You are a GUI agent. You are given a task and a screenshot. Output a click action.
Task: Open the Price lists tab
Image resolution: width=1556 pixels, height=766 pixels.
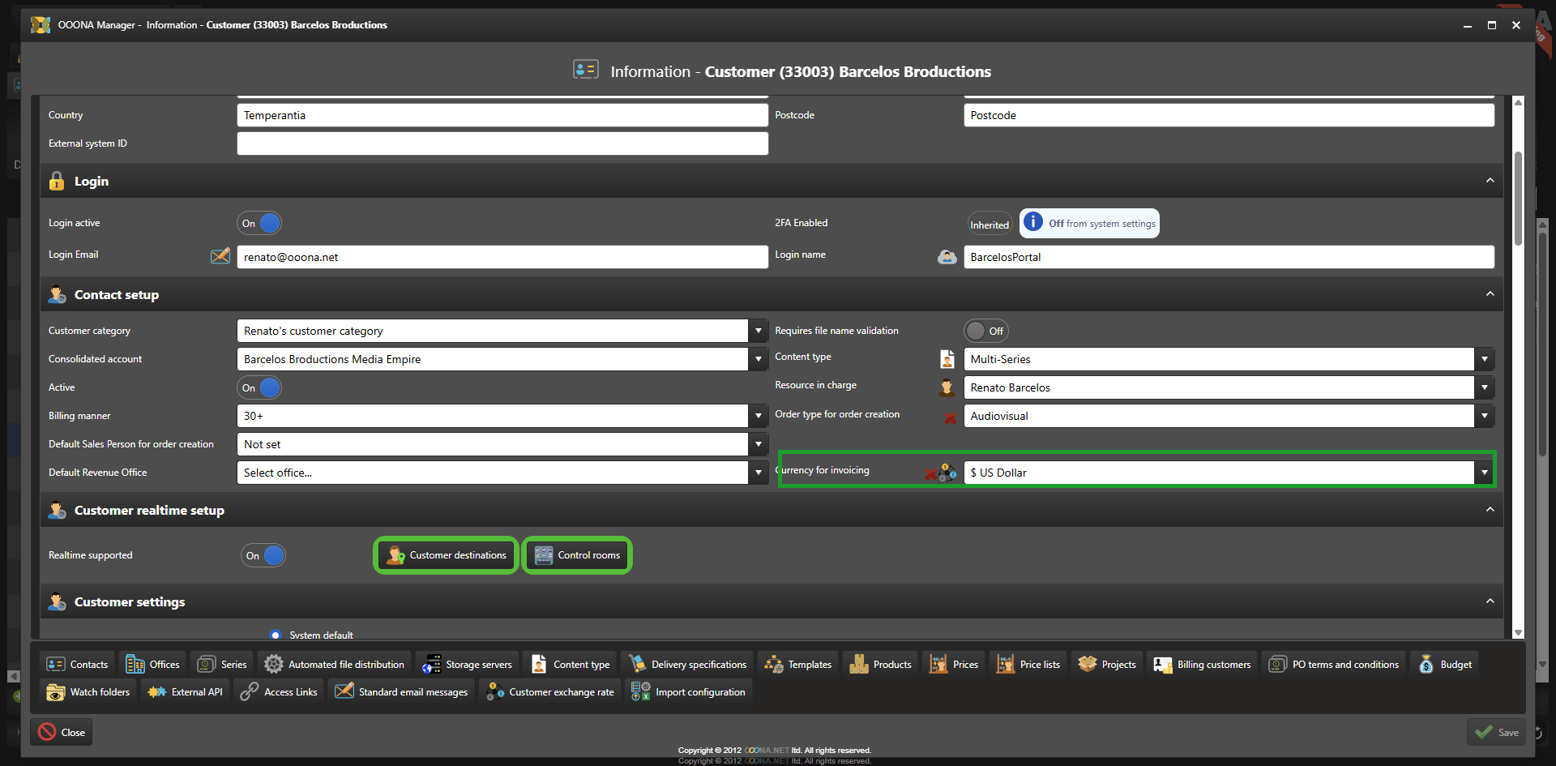point(1028,665)
